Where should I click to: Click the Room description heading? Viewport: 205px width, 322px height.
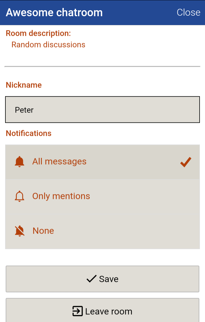[x=38, y=33]
